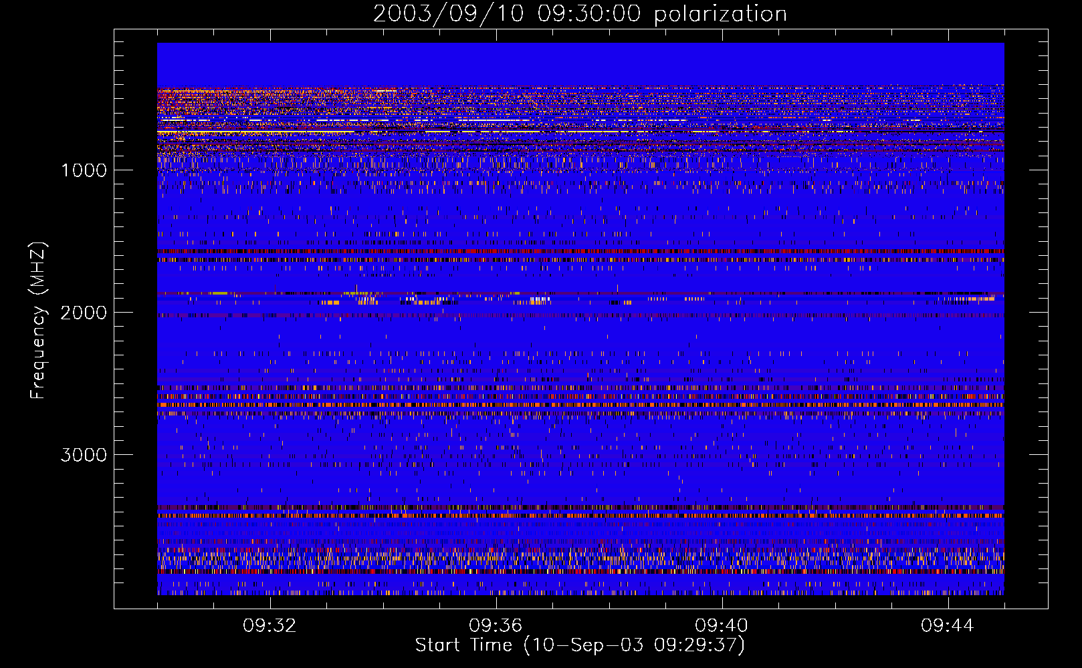The image size is (1082, 668).
Task: Click the 09:44 time tick label
Action: coord(948,625)
